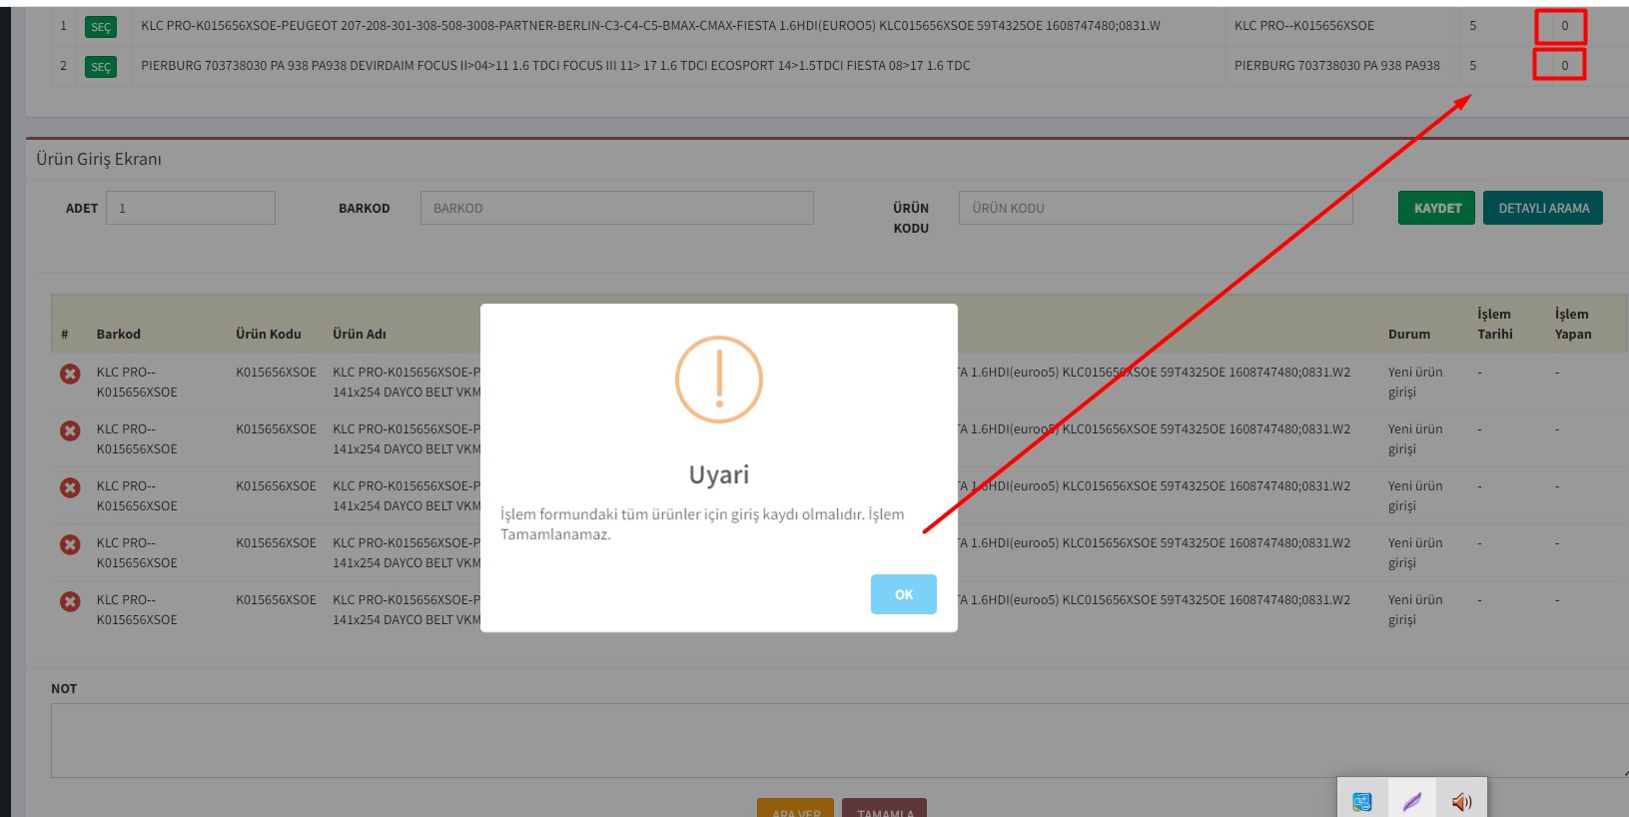Delete the second KLC PRO entry row
1629x817 pixels.
[70, 430]
